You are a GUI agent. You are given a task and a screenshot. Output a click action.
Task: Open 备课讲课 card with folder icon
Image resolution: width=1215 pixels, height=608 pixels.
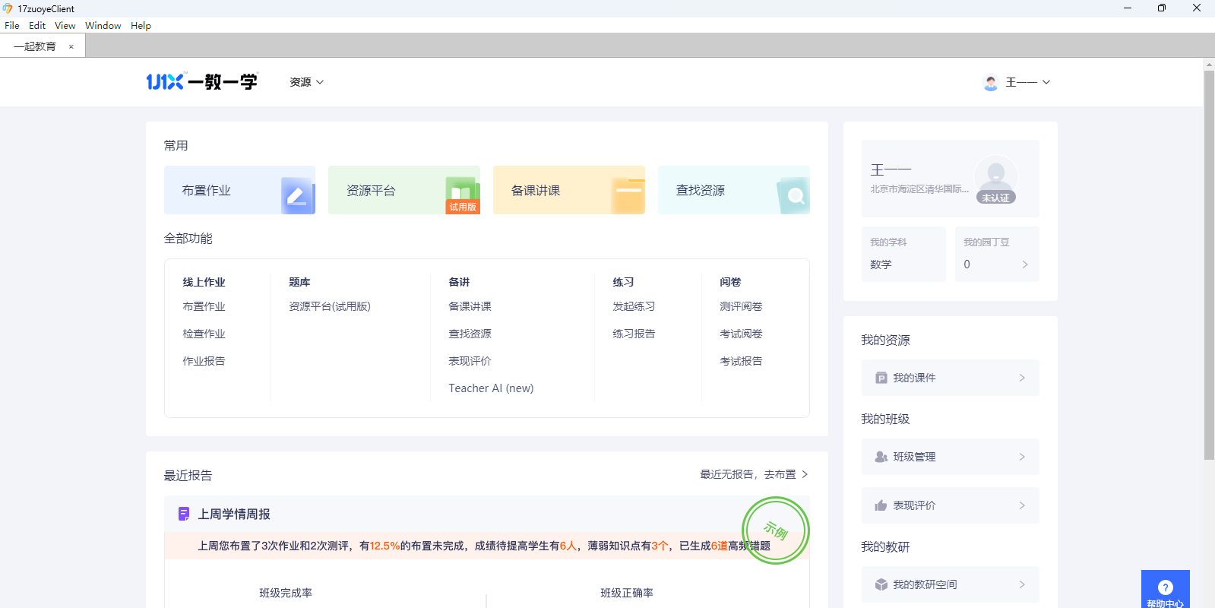click(568, 190)
